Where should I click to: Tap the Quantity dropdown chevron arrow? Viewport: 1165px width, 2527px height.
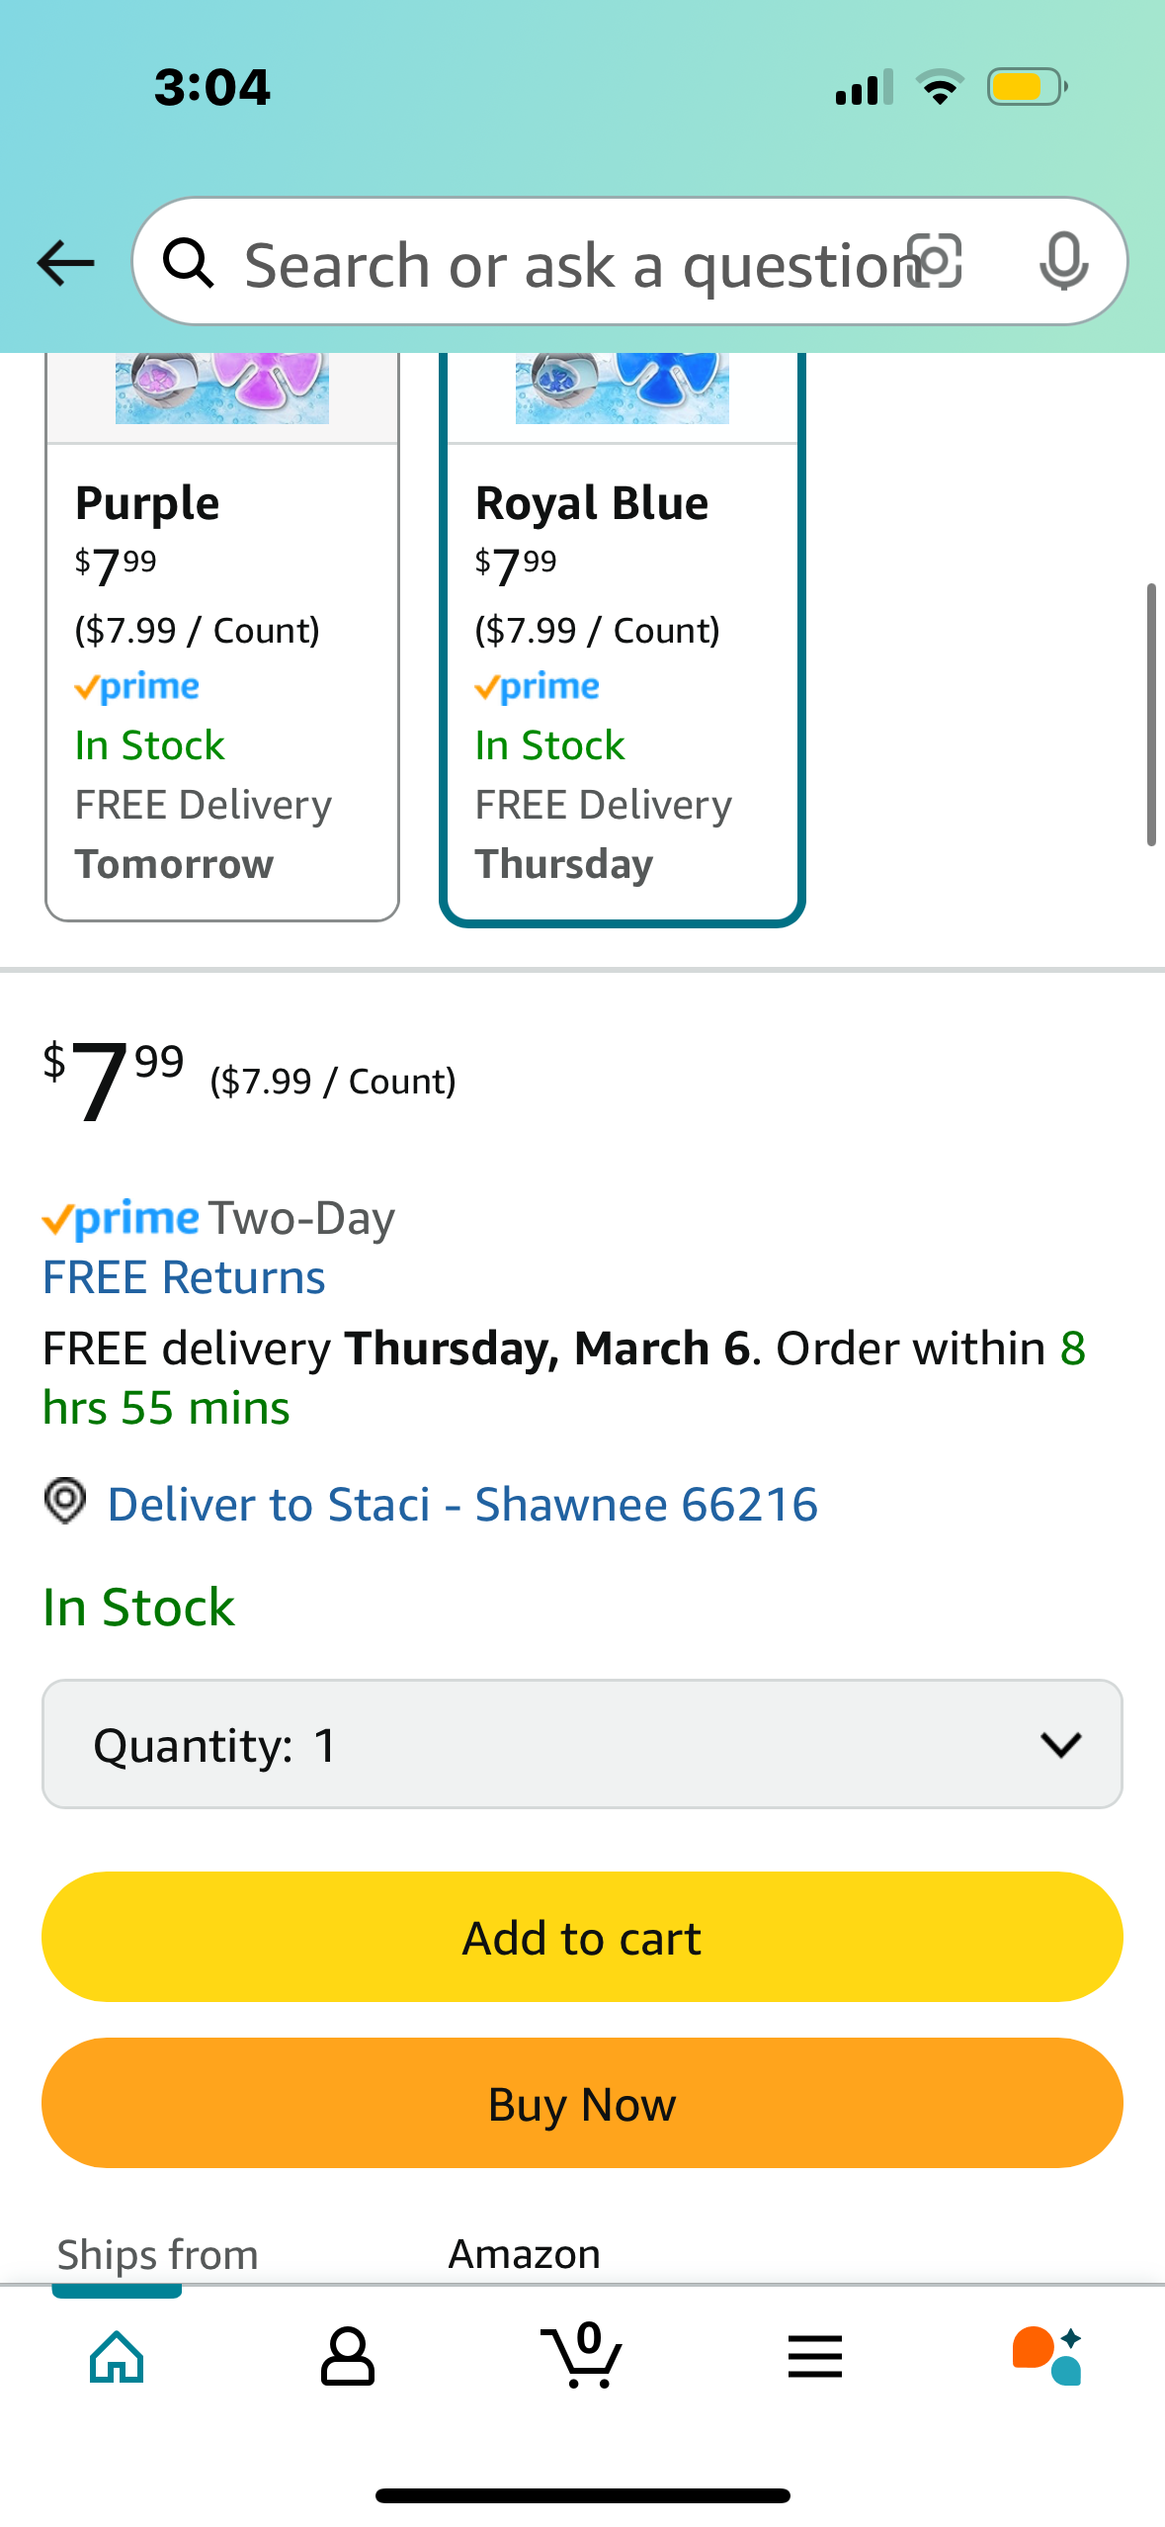click(1061, 1745)
